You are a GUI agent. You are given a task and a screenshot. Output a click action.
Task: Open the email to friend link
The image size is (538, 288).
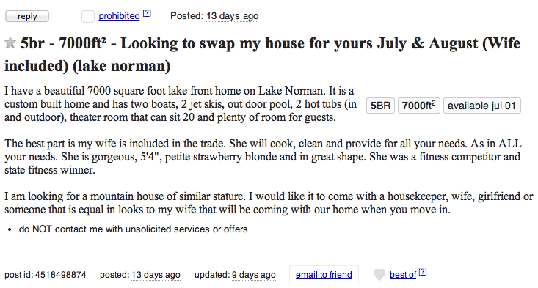pos(324,275)
